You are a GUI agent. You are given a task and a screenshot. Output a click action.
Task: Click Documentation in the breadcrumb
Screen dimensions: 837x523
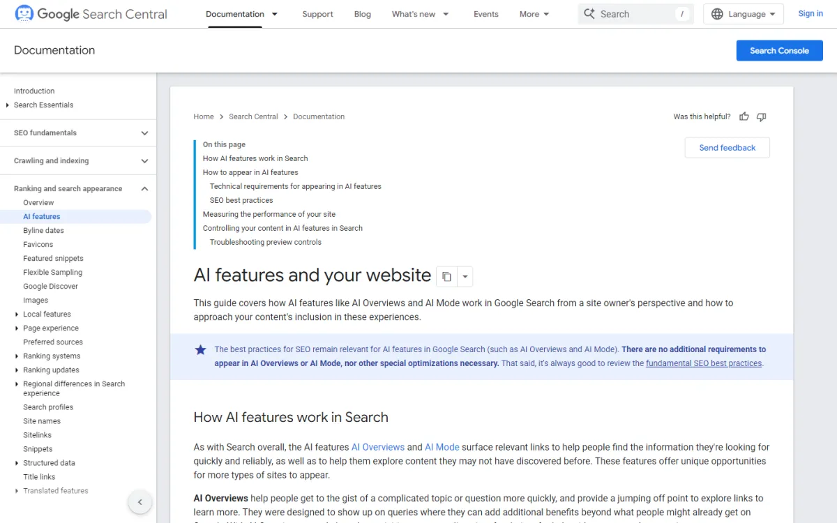(x=319, y=116)
